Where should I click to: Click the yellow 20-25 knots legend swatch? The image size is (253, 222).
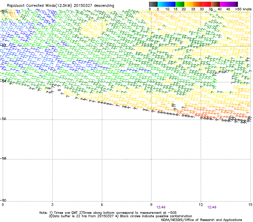[x=189, y=4]
